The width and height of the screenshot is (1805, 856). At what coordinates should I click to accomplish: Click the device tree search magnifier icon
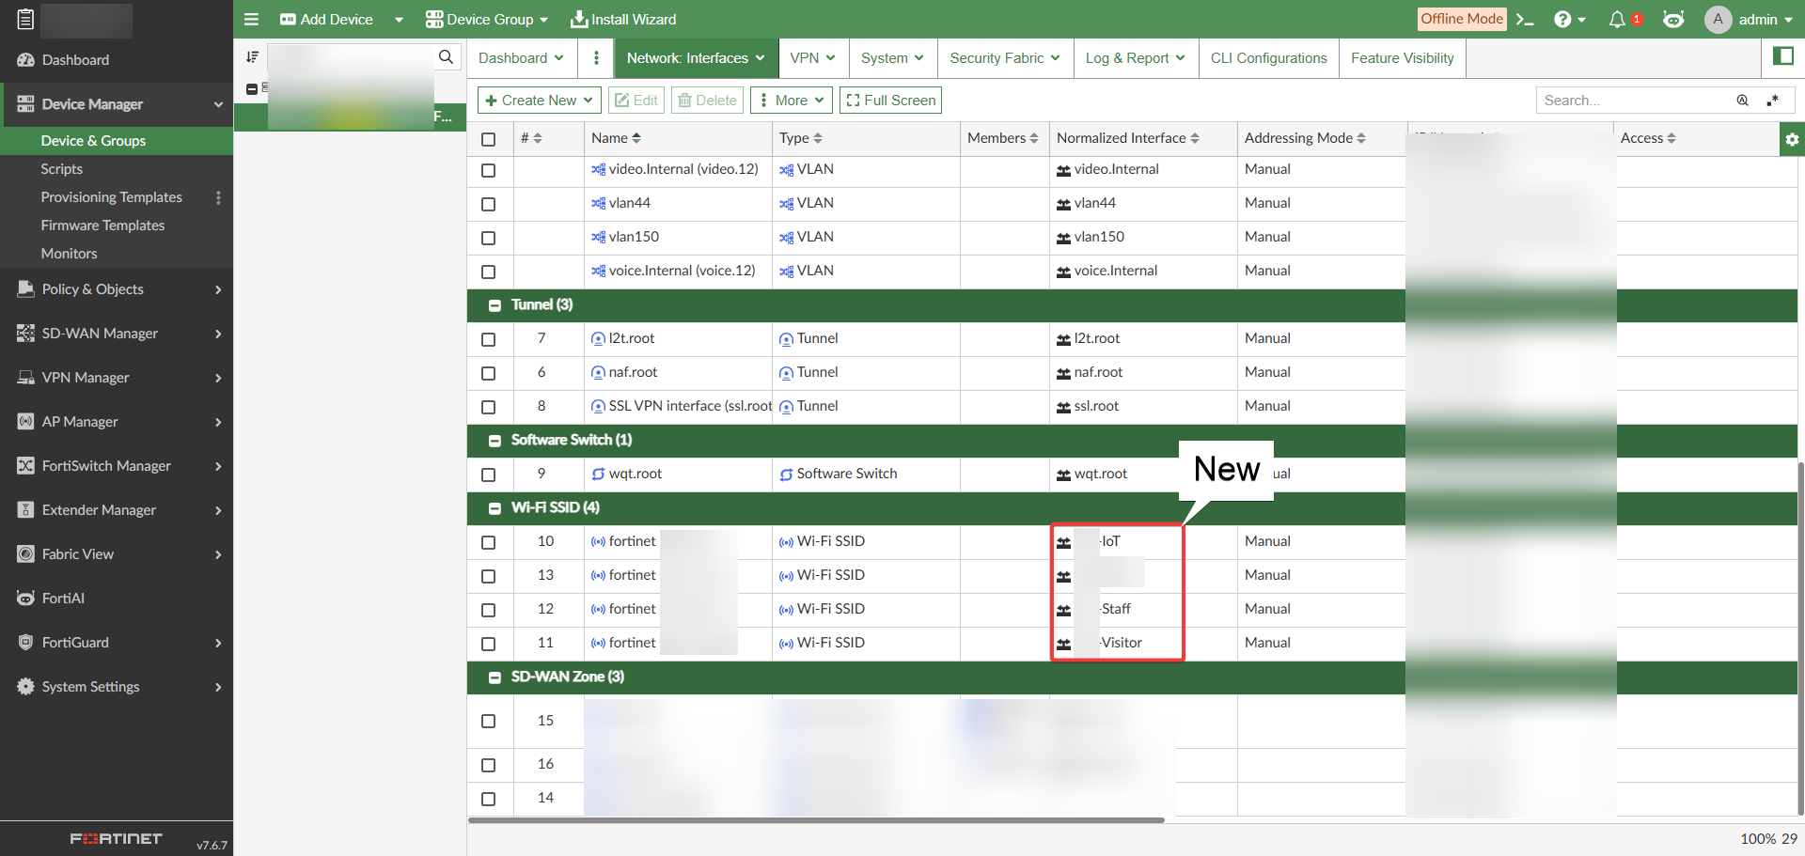(446, 56)
